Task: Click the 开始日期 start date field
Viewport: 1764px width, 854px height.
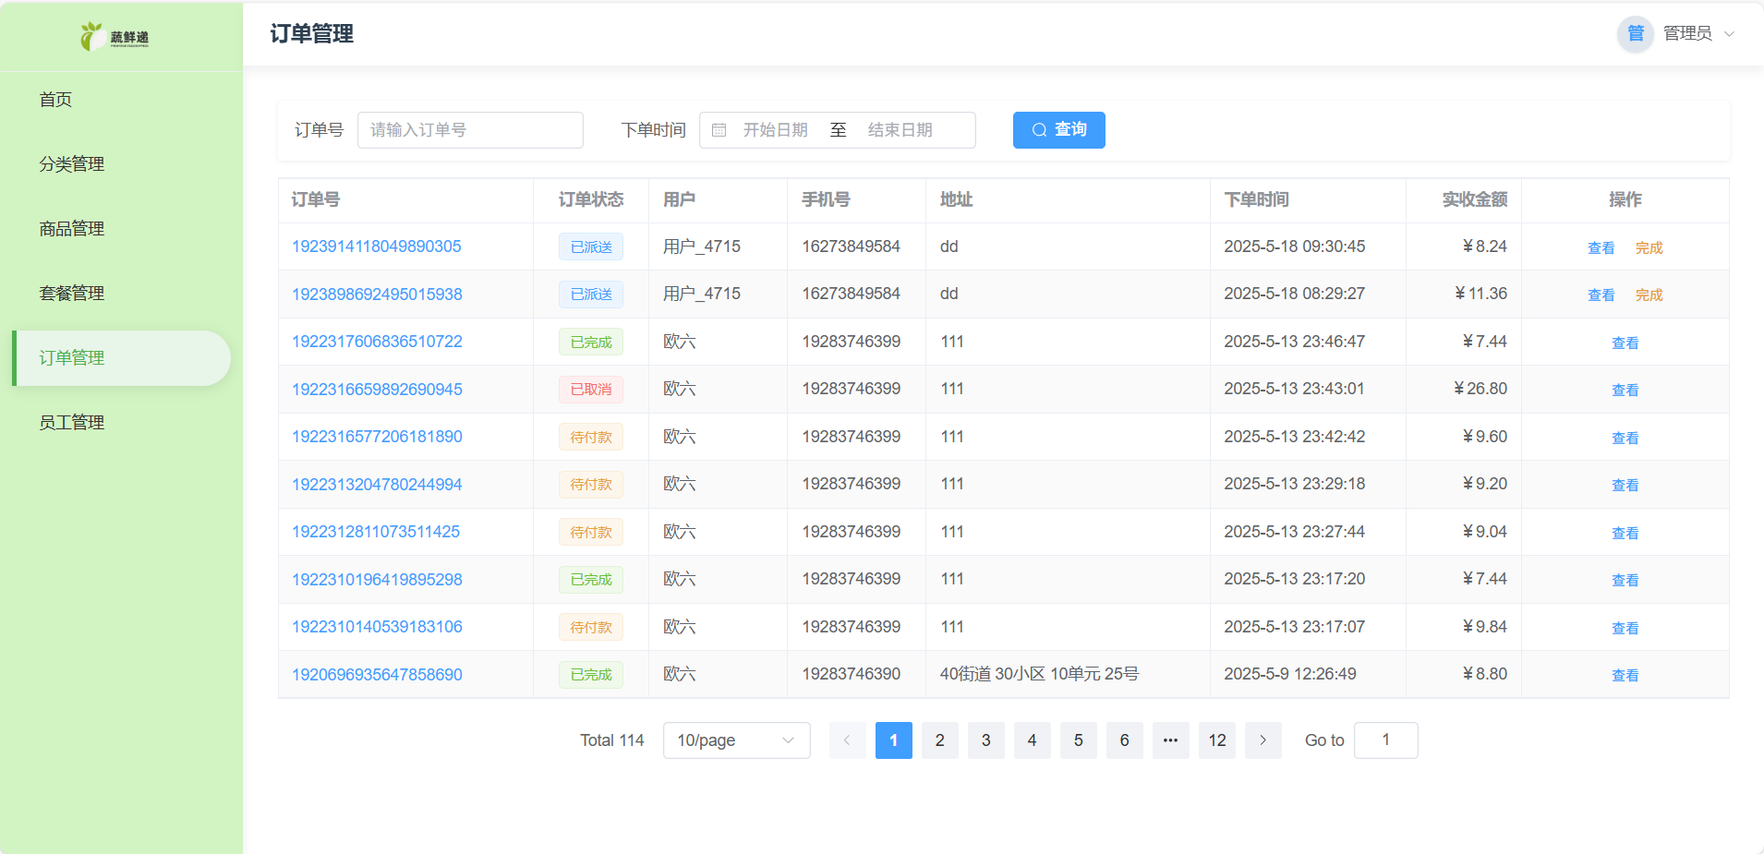Action: [x=776, y=130]
